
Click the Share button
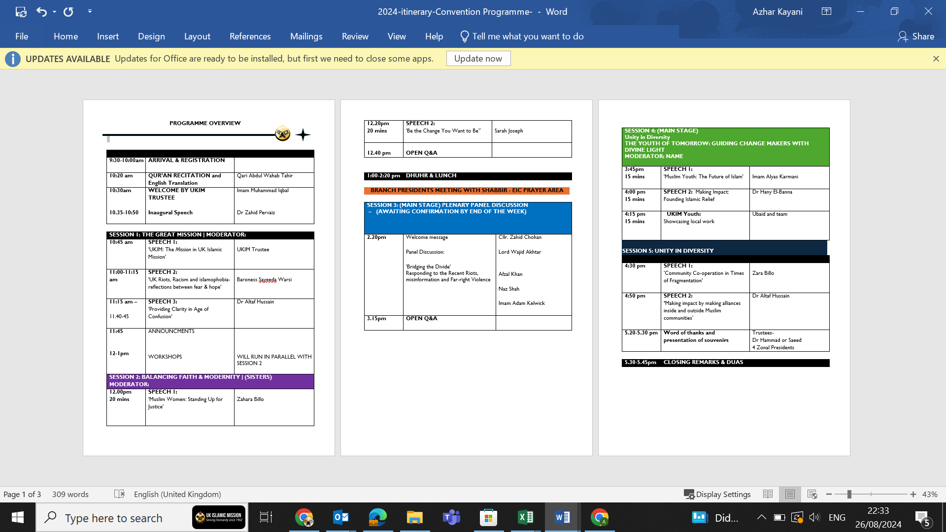tap(916, 36)
